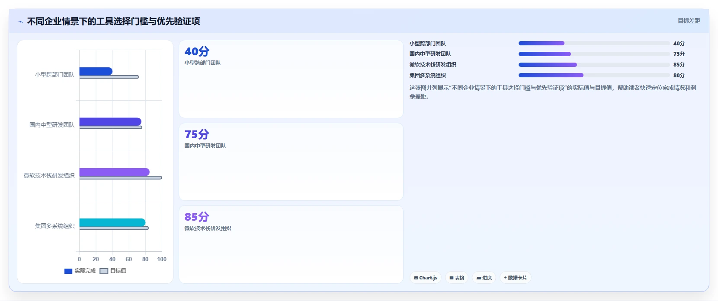Click the 集团多系统组织 chart axis label
The width and height of the screenshot is (718, 301).
coord(54,226)
